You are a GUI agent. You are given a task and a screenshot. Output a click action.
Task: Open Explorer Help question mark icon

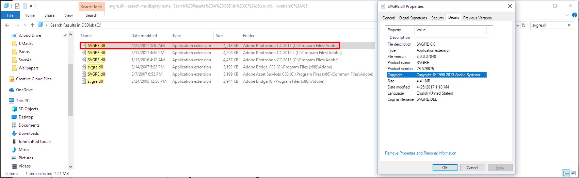click(575, 15)
